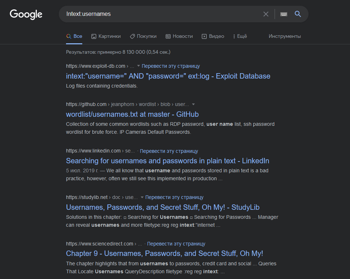
Task: Expand the arrow beside the github.com URL
Action: click(193, 105)
